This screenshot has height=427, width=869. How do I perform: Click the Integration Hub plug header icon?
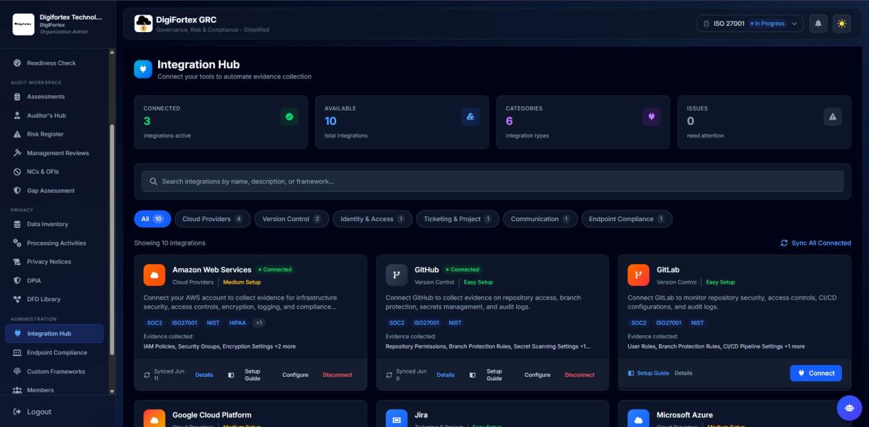click(143, 69)
